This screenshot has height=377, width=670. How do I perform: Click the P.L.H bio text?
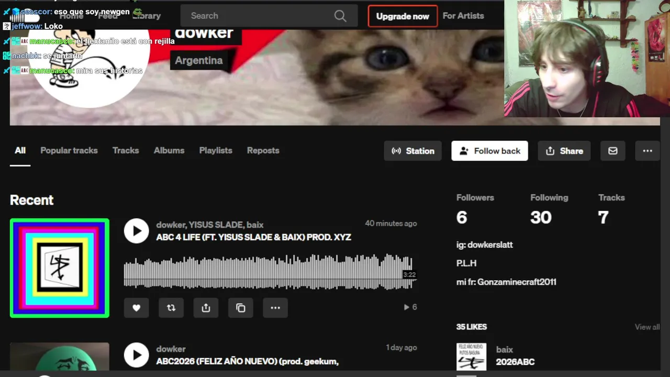[466, 263]
